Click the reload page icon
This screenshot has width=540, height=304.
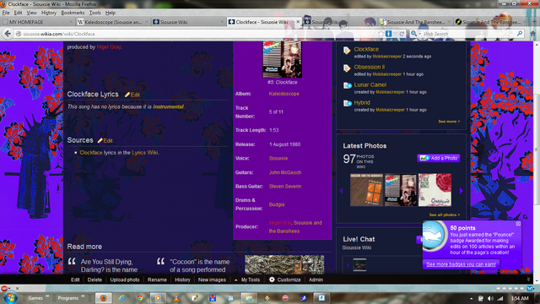[x=402, y=34]
